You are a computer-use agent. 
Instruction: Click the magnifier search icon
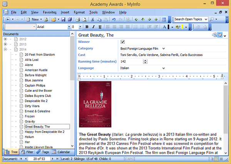tap(212, 19)
